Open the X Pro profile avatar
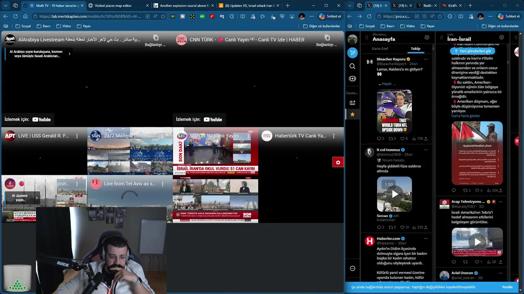The image size is (524, 294). pyautogui.click(x=352, y=39)
